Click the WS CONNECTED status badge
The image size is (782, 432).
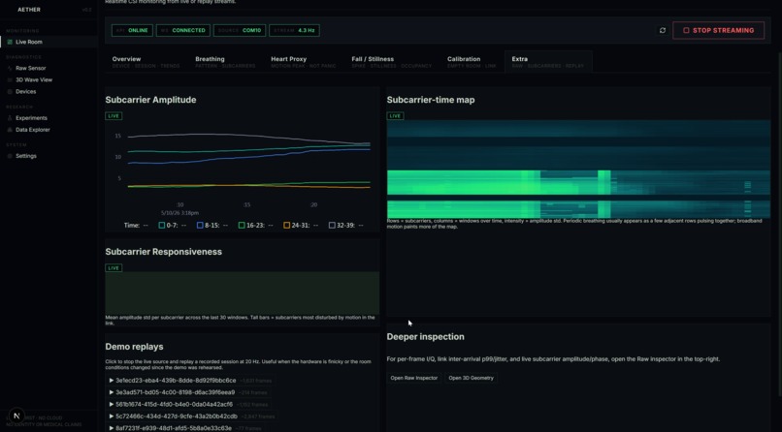[x=183, y=30]
